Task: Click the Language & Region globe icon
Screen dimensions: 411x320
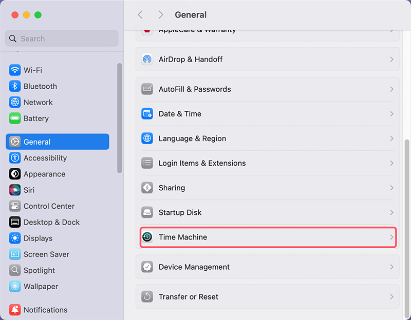Action: (x=147, y=138)
